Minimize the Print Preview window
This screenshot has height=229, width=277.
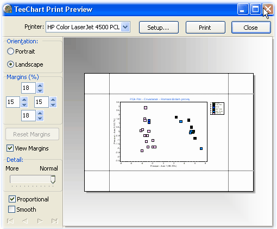tap(243, 9)
